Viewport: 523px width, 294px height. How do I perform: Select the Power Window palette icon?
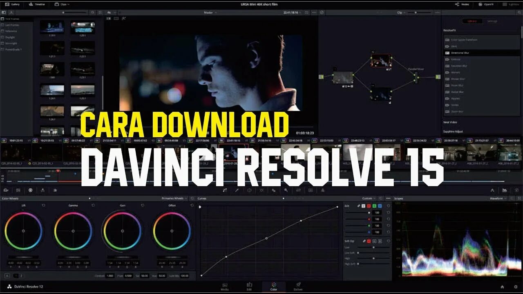point(249,190)
